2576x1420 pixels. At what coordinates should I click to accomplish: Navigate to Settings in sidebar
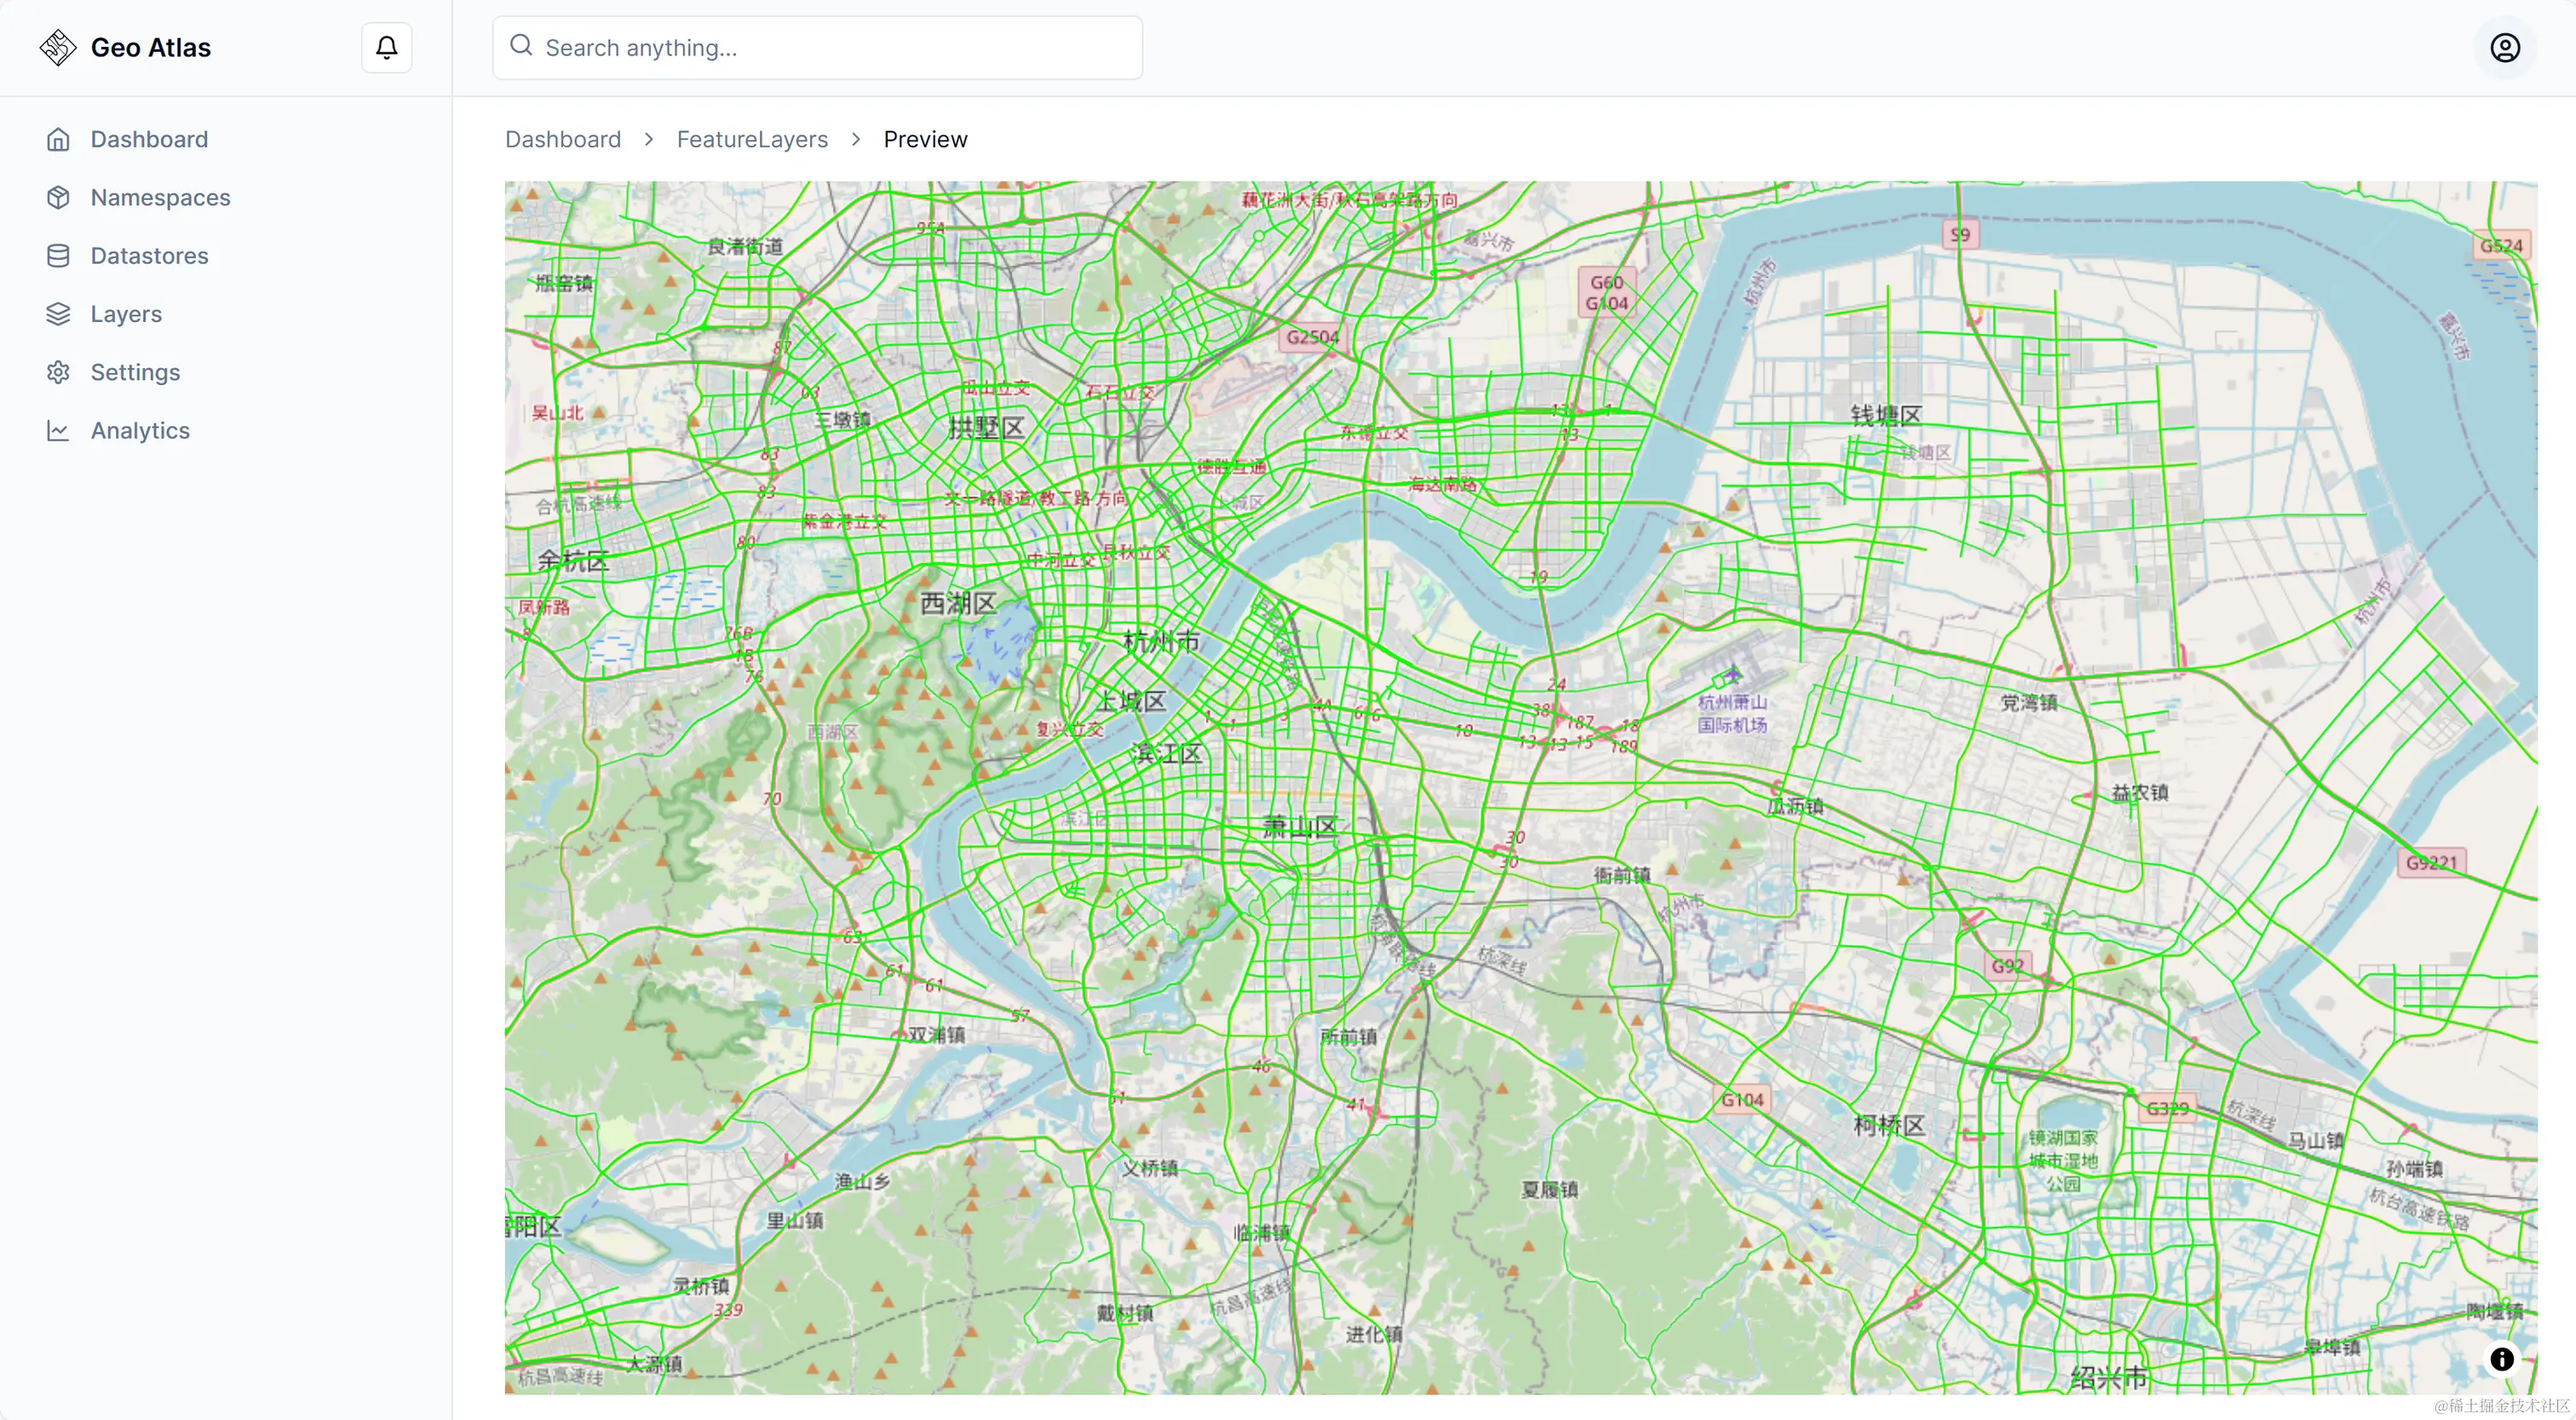pyautogui.click(x=135, y=372)
